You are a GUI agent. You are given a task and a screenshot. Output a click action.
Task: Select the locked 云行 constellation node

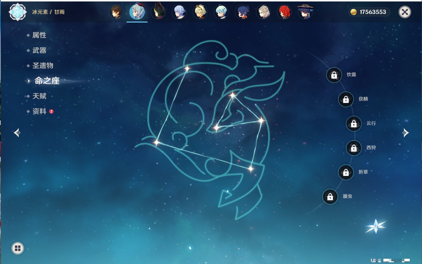click(x=354, y=124)
